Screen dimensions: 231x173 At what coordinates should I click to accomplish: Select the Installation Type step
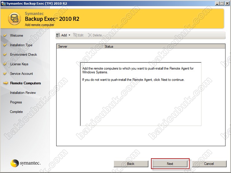click(x=21, y=45)
